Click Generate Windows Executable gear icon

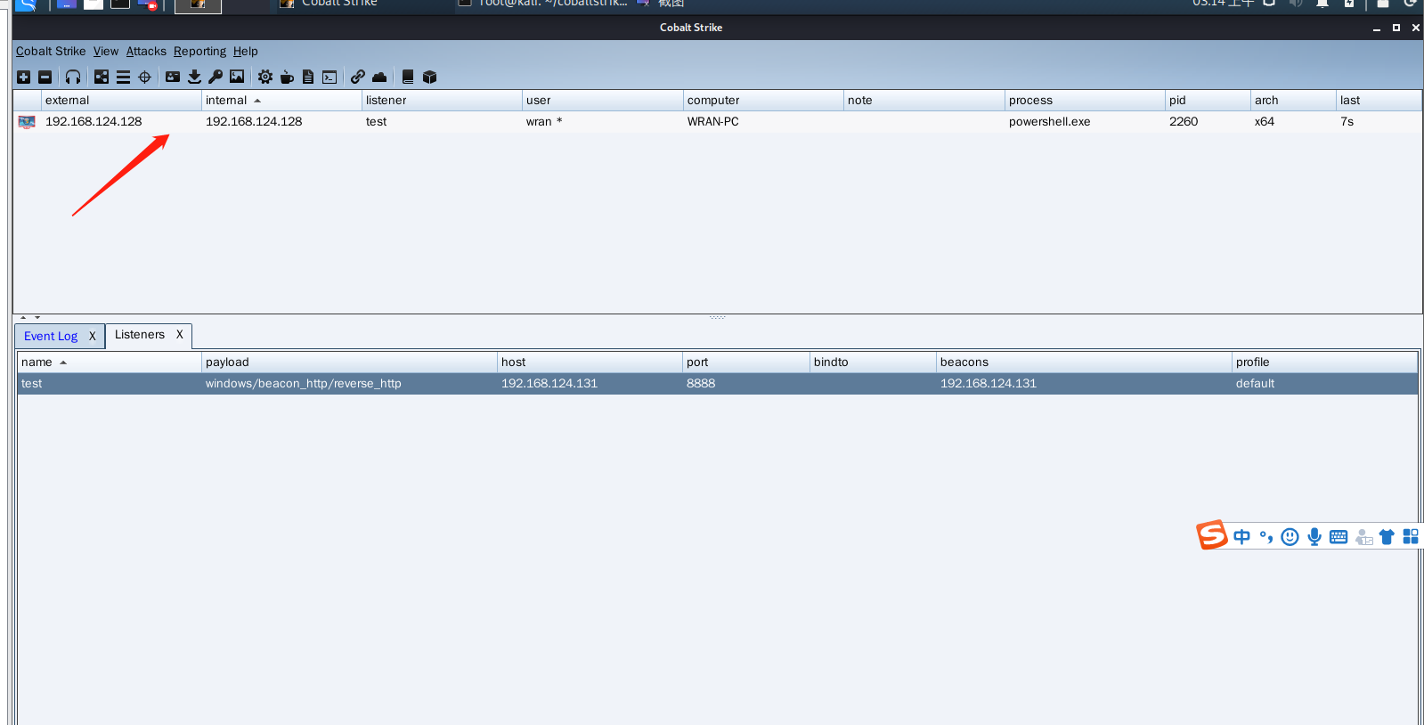click(265, 77)
